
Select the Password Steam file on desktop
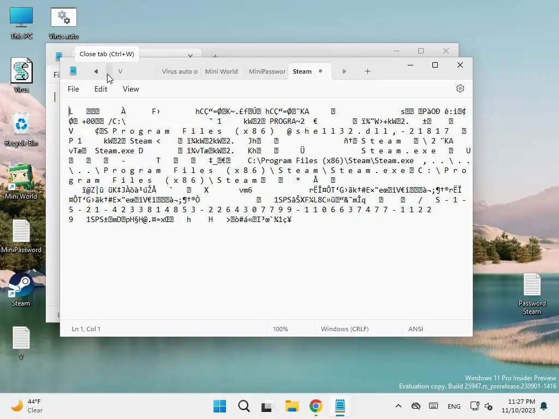click(x=532, y=294)
